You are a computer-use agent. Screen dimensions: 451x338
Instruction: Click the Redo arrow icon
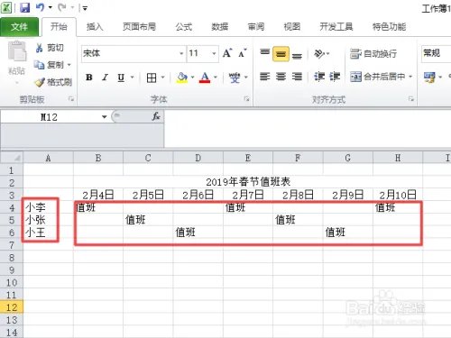coord(62,7)
